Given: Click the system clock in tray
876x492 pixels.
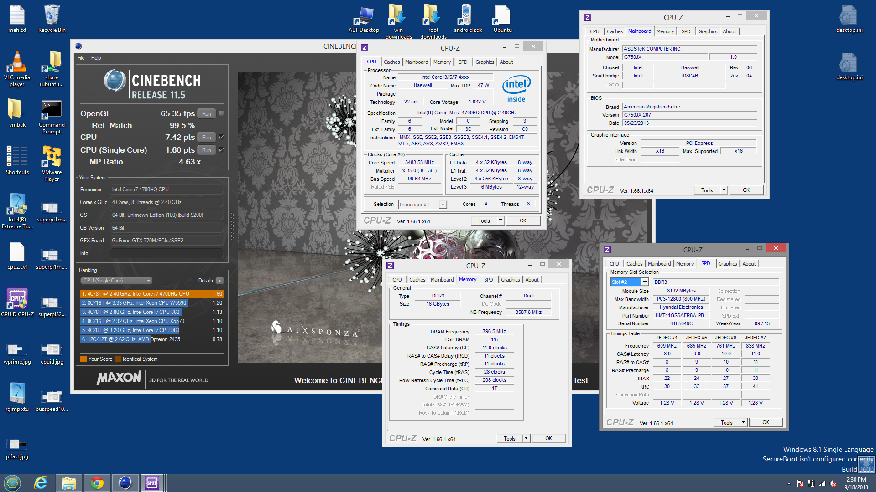Looking at the screenshot, I should pyautogui.click(x=856, y=483).
